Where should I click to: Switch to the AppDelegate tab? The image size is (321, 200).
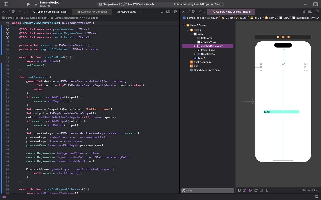[127, 12]
